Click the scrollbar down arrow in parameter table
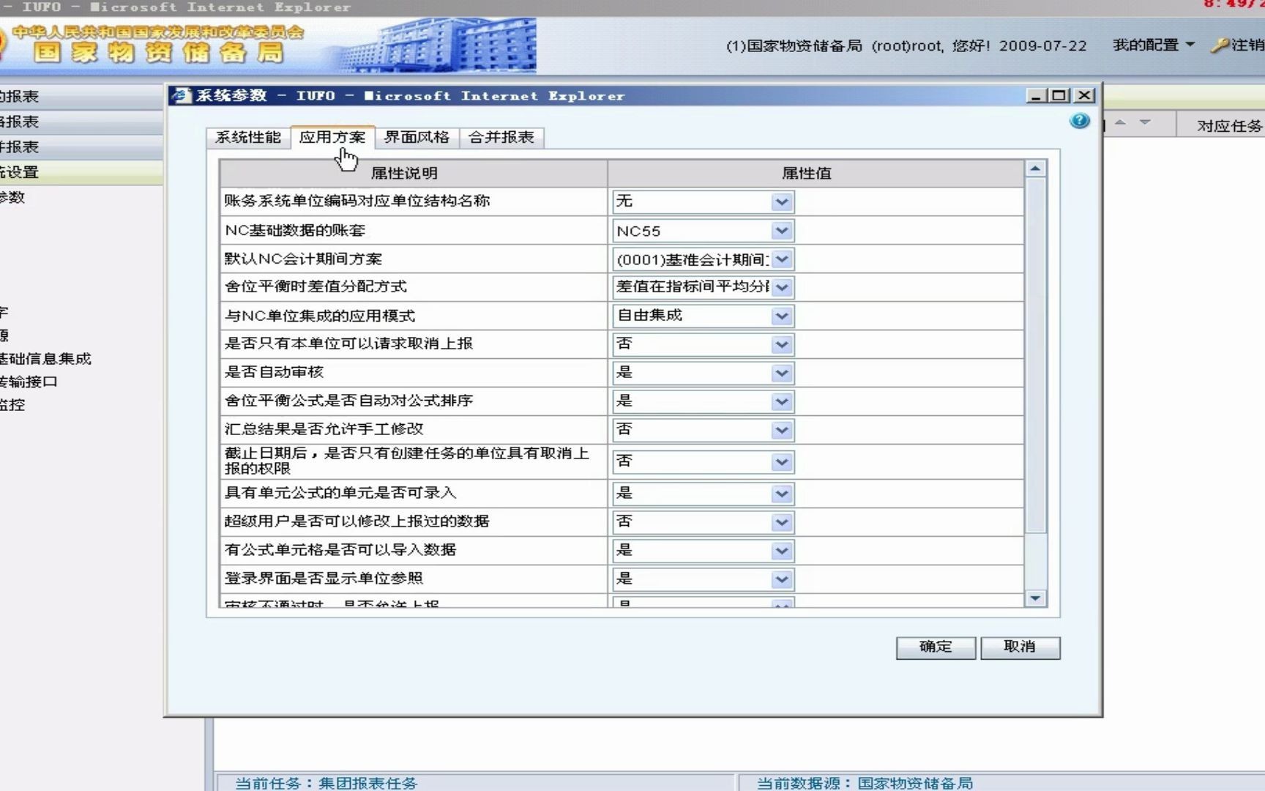Screen dimensions: 1265x791 click(x=1035, y=598)
